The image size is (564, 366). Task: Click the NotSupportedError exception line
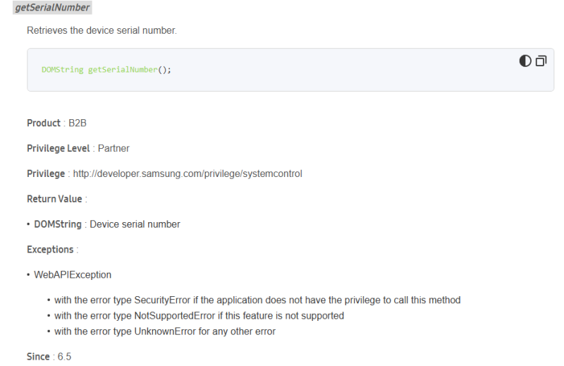click(x=199, y=316)
